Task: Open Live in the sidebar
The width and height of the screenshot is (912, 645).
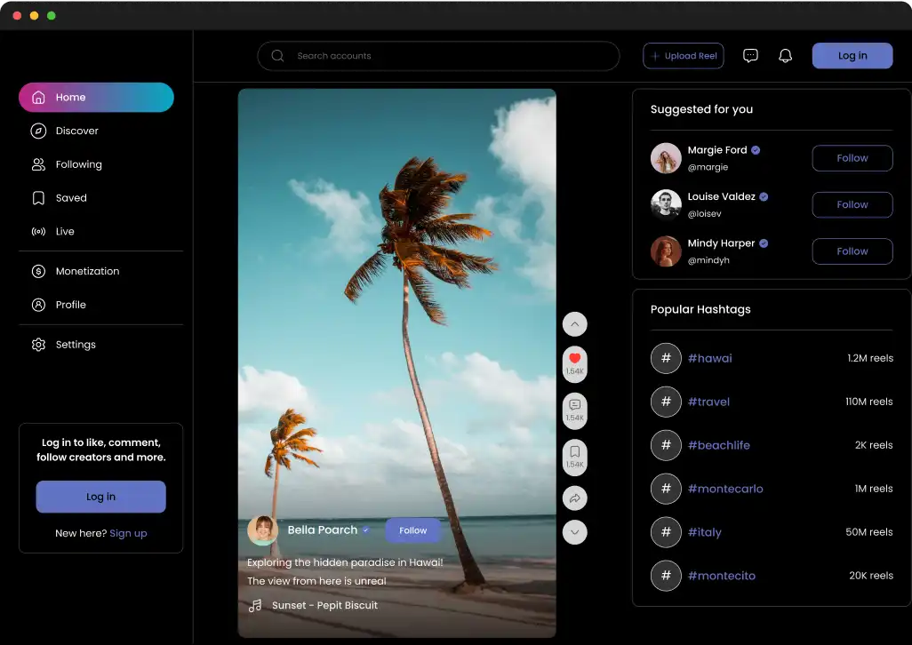Action: point(52,231)
